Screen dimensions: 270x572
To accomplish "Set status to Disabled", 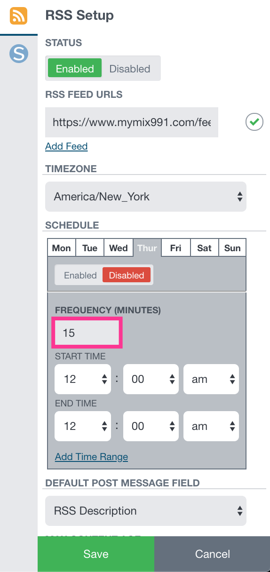I will point(130,69).
